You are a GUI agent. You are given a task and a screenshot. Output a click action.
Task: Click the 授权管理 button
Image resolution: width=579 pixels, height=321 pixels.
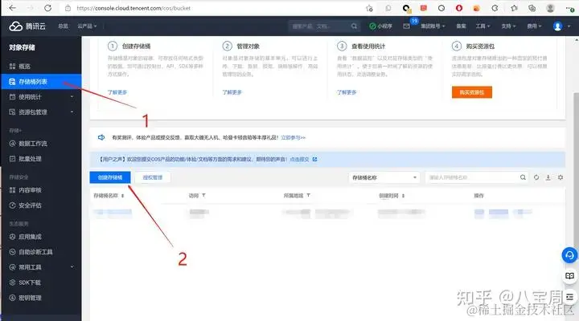pos(153,177)
